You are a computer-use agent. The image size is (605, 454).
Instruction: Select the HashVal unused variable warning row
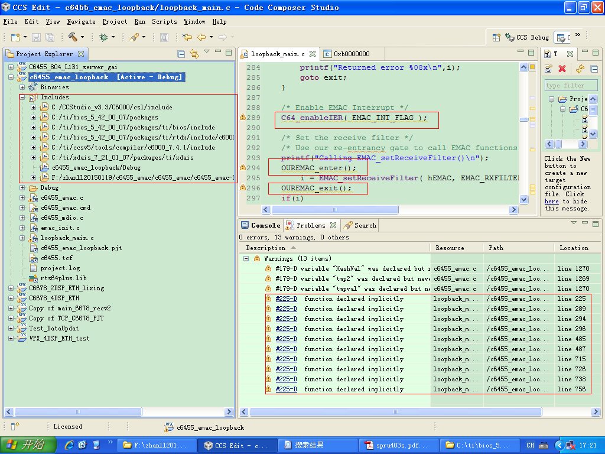pyautogui.click(x=419, y=269)
